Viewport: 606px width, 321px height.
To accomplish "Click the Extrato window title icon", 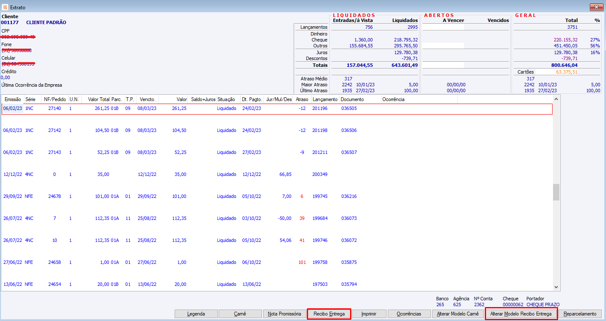I will 5,7.
